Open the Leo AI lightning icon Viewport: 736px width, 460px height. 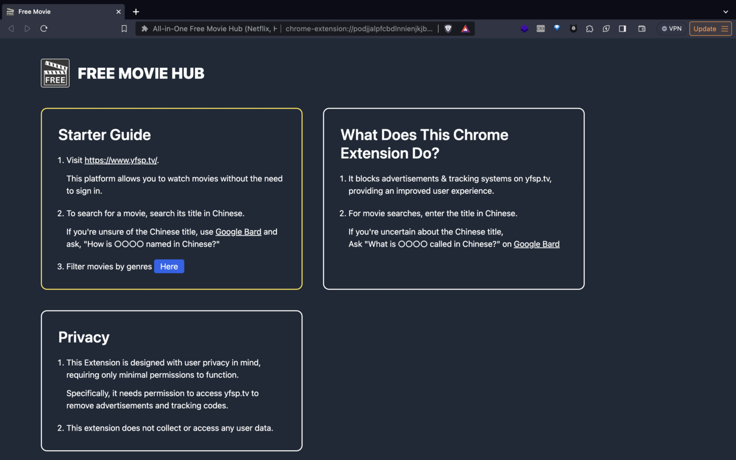[606, 28]
